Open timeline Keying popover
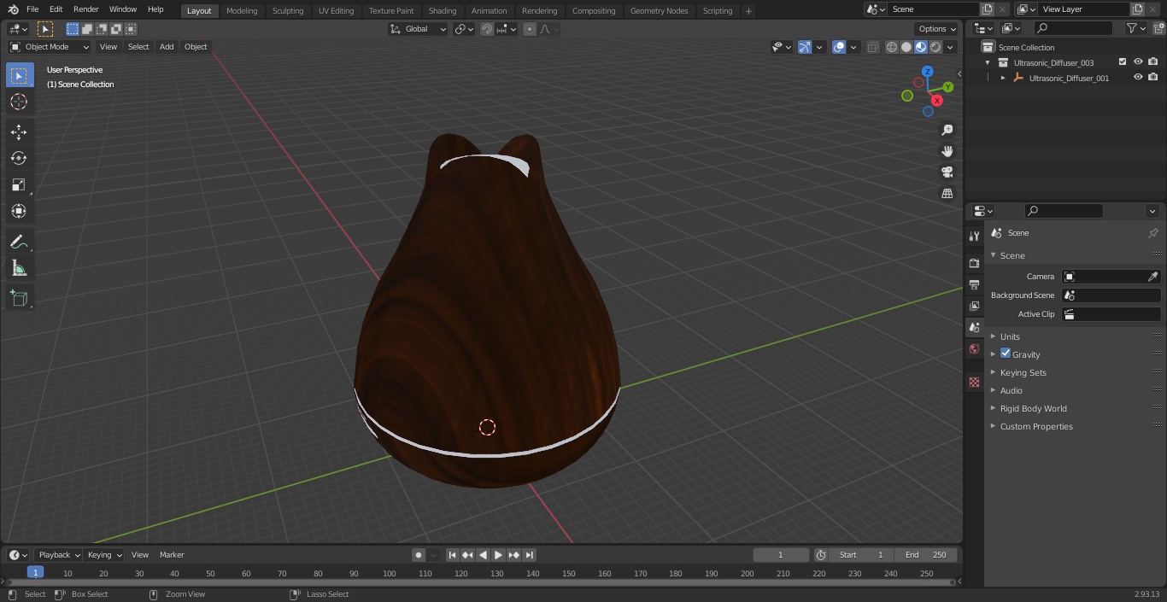Image resolution: width=1167 pixels, height=602 pixels. click(x=103, y=555)
